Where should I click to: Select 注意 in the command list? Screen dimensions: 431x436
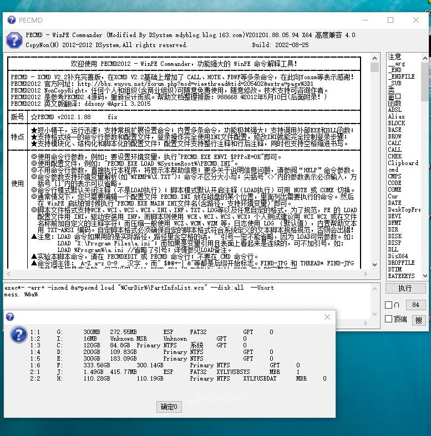click(x=394, y=57)
